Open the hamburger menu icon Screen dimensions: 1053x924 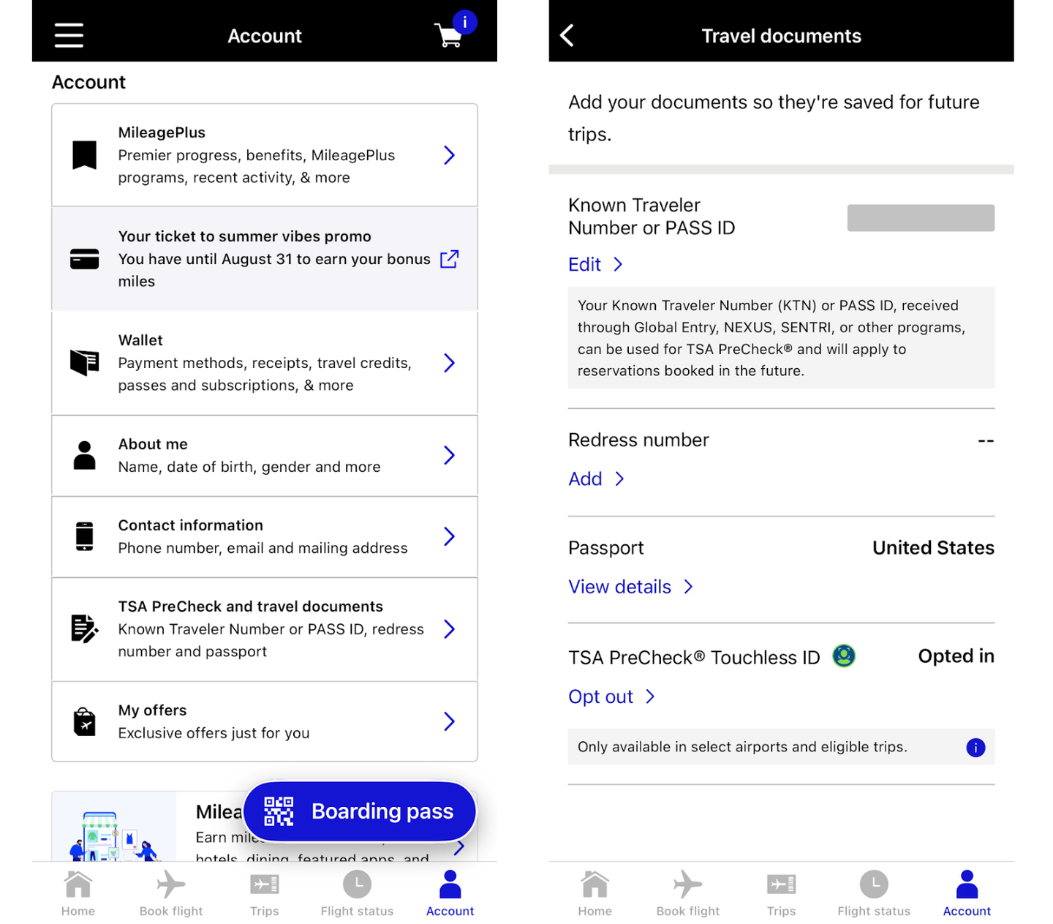coord(69,35)
